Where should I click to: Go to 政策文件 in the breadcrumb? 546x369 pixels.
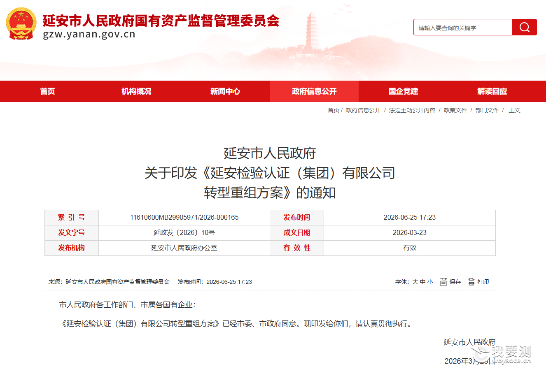coord(455,110)
